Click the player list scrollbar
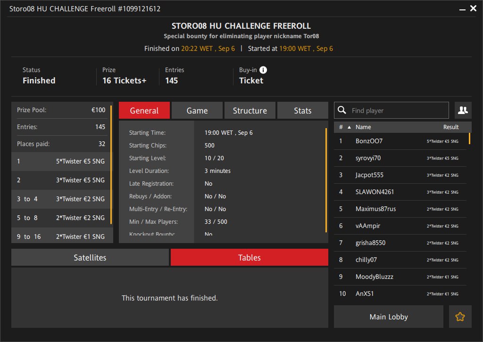 pos(469,139)
